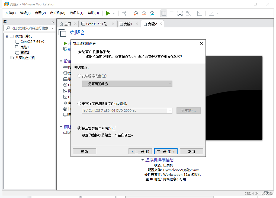276x198 pixels.
Task: Select the 安装程序光盘(D) radio button
Action: 79,76
